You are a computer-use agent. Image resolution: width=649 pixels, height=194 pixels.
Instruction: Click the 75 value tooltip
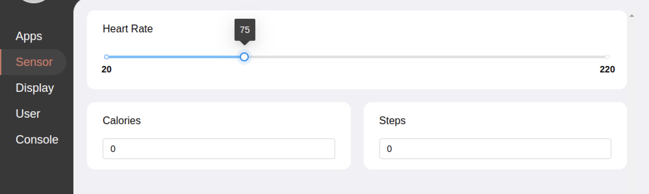[x=245, y=30]
